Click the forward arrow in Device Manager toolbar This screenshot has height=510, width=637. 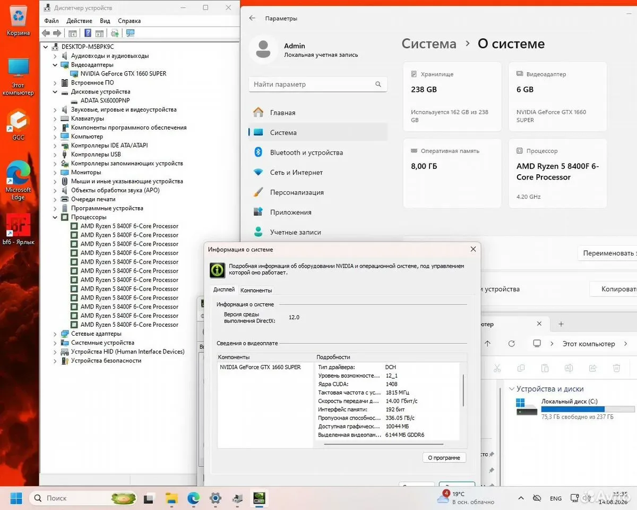[x=57, y=33]
